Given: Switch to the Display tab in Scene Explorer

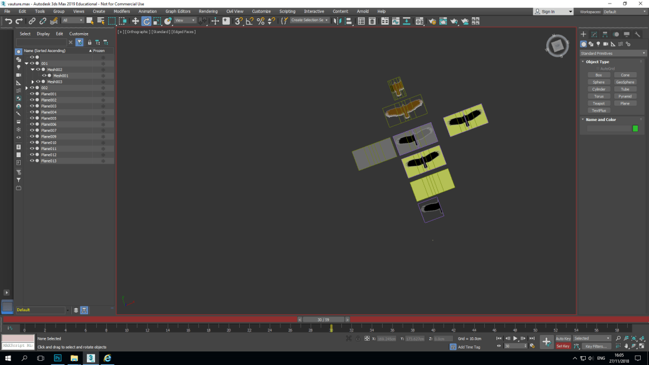Looking at the screenshot, I should coord(43,34).
